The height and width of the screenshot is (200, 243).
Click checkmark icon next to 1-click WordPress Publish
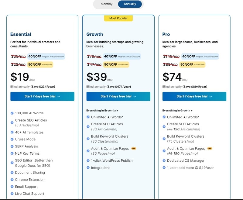[88, 160]
